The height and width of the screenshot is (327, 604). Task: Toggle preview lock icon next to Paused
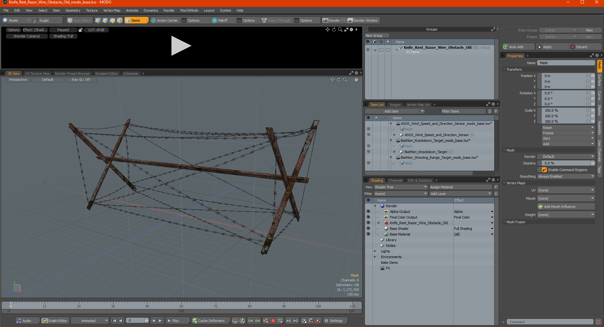tap(81, 30)
